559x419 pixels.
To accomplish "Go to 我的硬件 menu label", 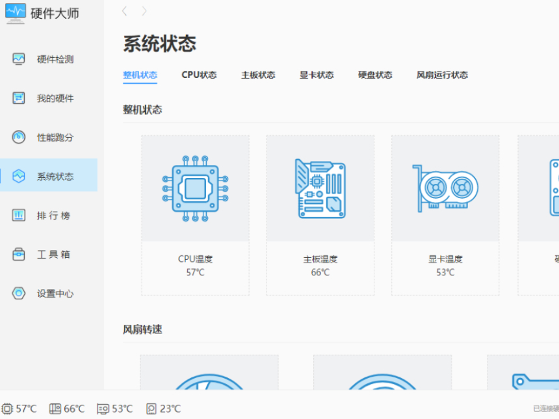I will coord(55,98).
